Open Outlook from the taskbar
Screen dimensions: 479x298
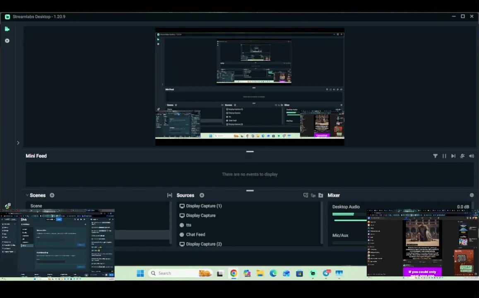(286, 273)
